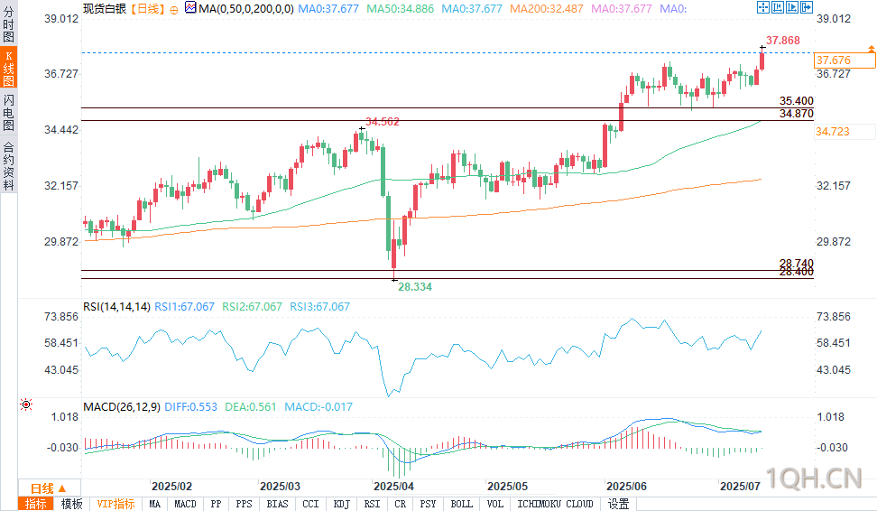The image size is (877, 511).
Task: Click the jump-to-start chart icon
Action: click(778, 7)
